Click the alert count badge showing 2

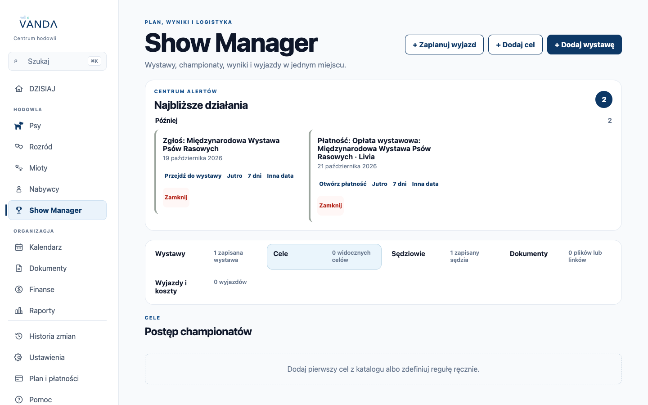click(604, 99)
